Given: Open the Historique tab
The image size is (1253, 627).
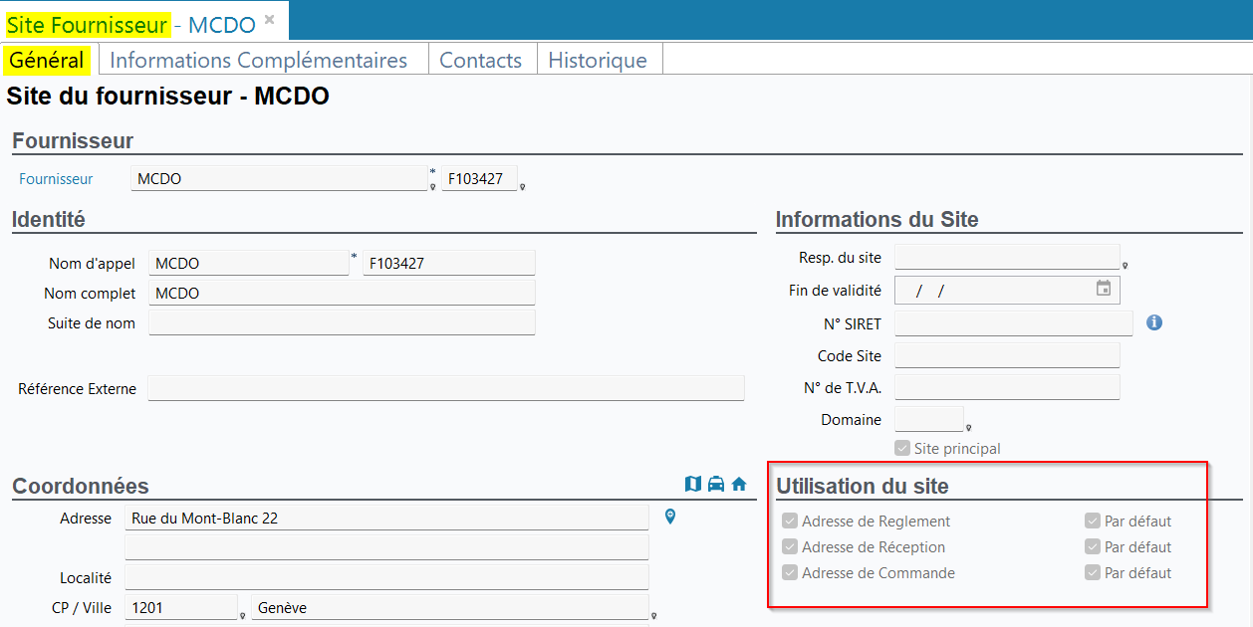Looking at the screenshot, I should point(598,60).
